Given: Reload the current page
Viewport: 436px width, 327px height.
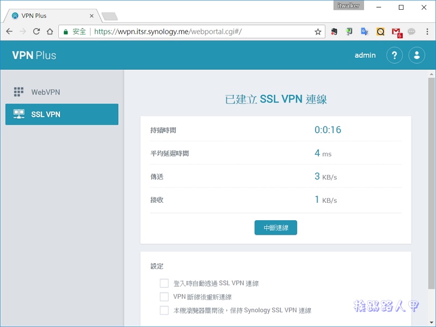Looking at the screenshot, I should (37, 32).
